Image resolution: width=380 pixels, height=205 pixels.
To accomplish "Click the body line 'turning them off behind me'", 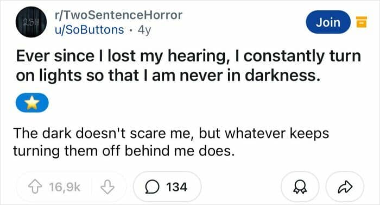I will pos(124,151).
